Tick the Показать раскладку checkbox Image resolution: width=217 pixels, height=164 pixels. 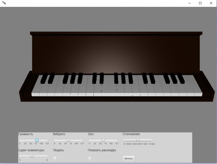pyautogui.click(x=90, y=158)
